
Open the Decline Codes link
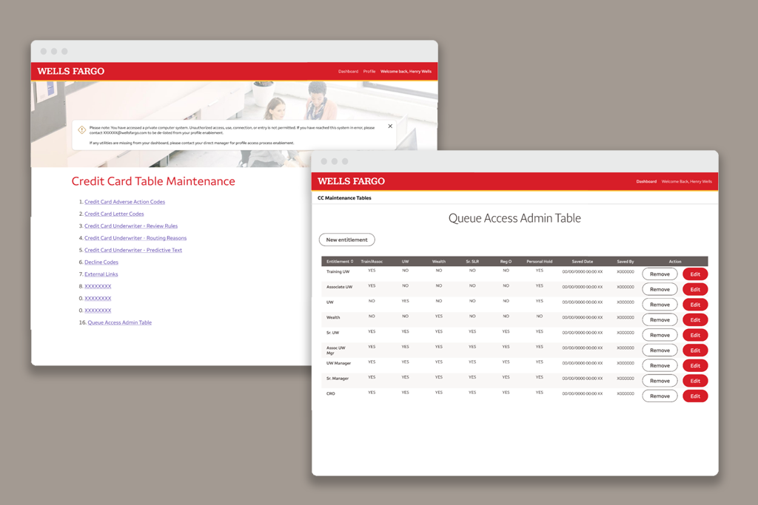(x=101, y=262)
